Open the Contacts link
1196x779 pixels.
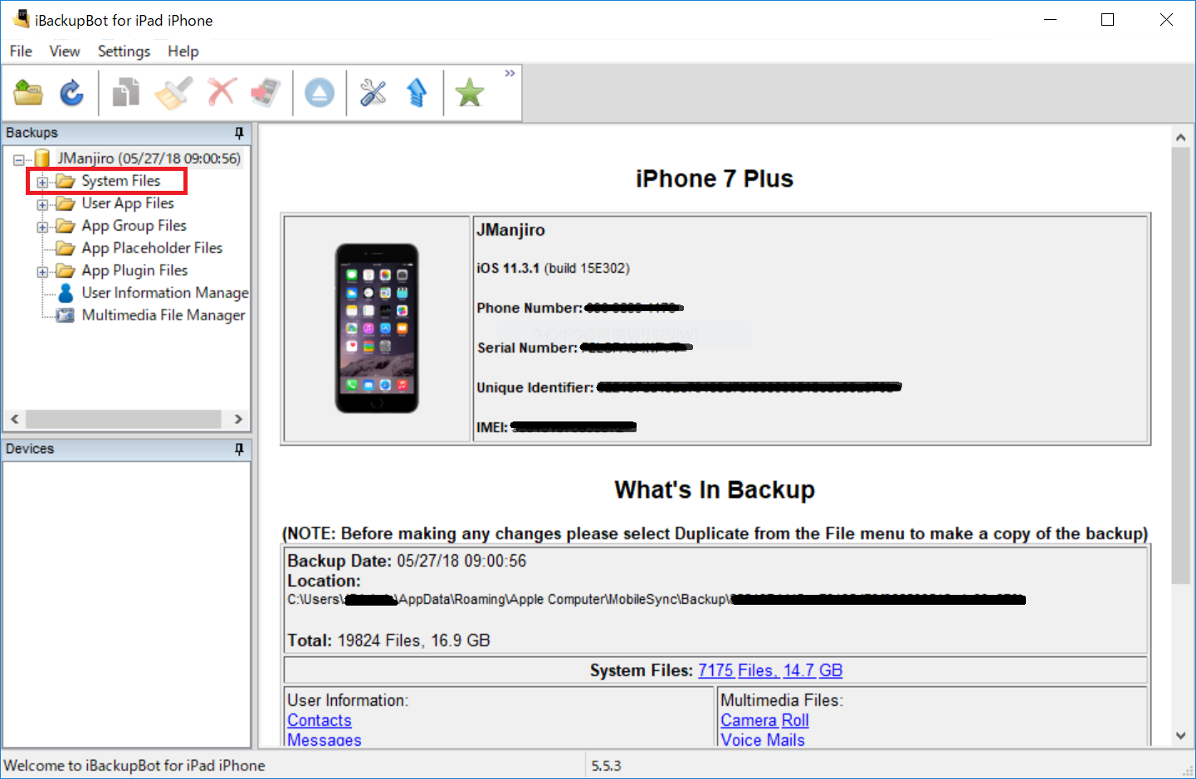tap(320, 721)
